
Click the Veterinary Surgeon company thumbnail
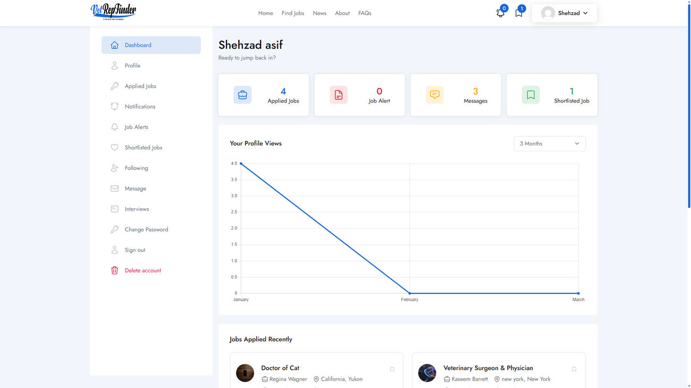click(x=427, y=373)
